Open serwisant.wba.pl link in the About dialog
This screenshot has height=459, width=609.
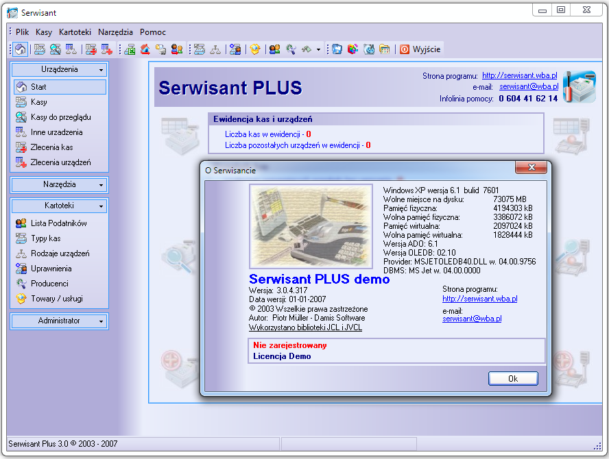(x=479, y=299)
